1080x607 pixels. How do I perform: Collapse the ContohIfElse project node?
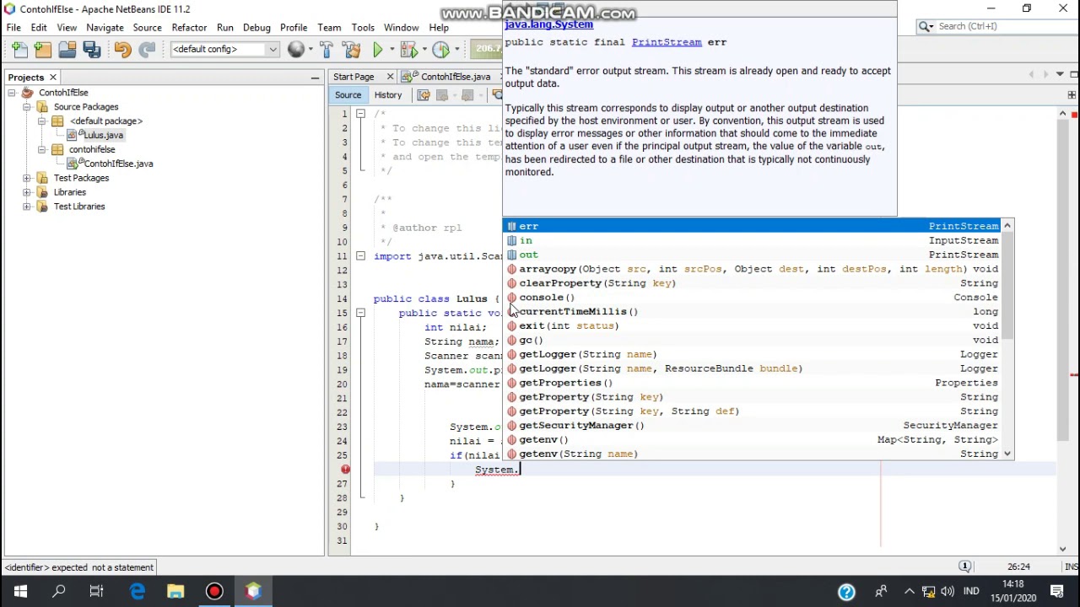12,93
